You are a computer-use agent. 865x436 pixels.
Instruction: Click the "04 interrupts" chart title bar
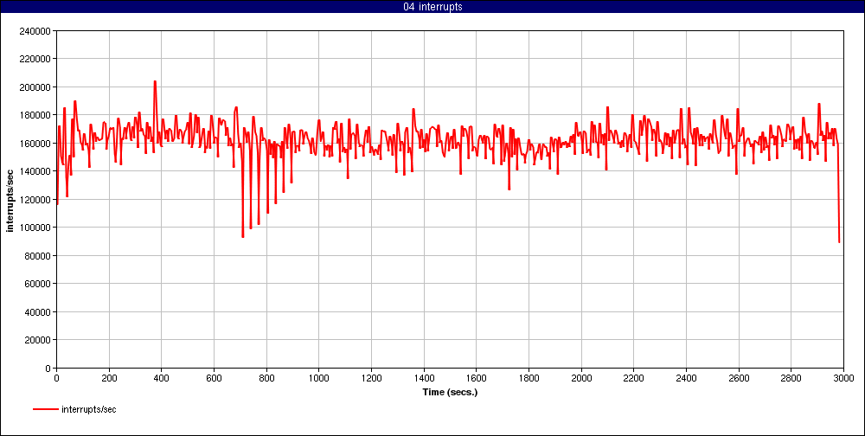(x=432, y=7)
